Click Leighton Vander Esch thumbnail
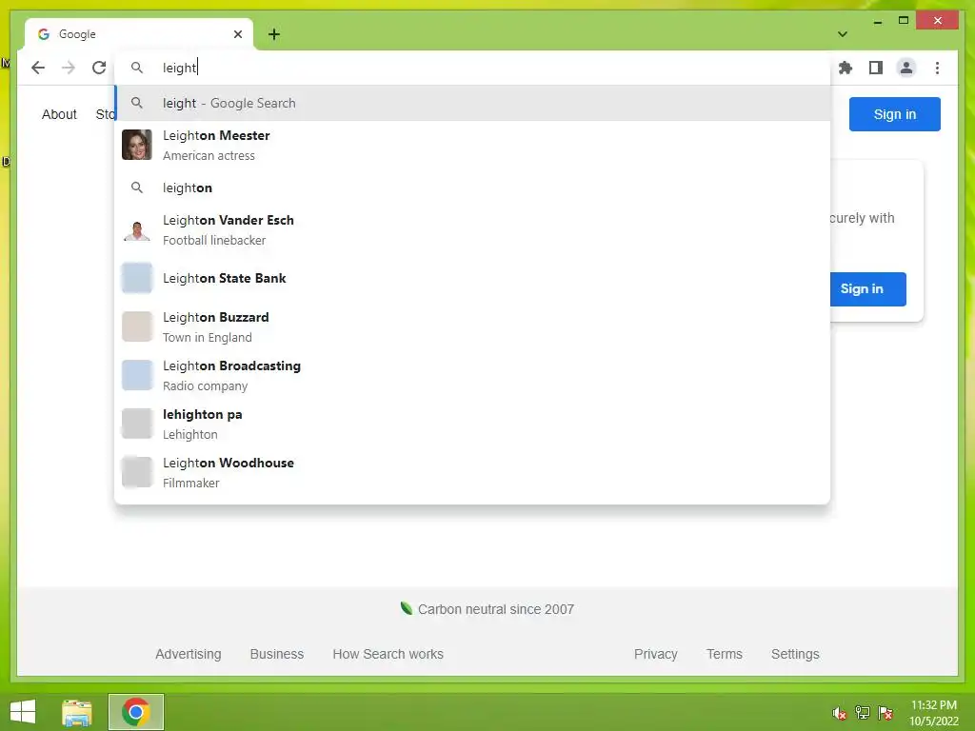The image size is (975, 731). pyautogui.click(x=137, y=230)
